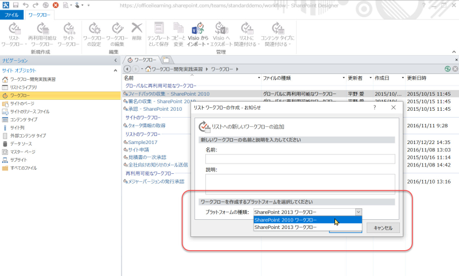Collapse the ribbon with the chevron
The image size is (459, 276).
coord(454,52)
